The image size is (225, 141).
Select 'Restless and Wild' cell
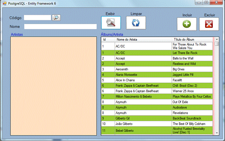[192, 64]
